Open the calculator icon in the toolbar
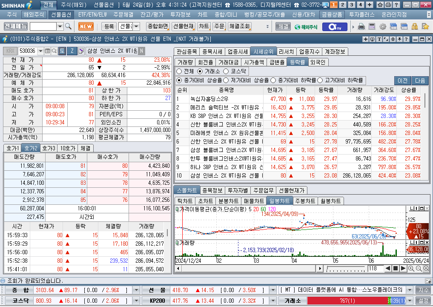This screenshot has height=307, width=433. click(372, 27)
